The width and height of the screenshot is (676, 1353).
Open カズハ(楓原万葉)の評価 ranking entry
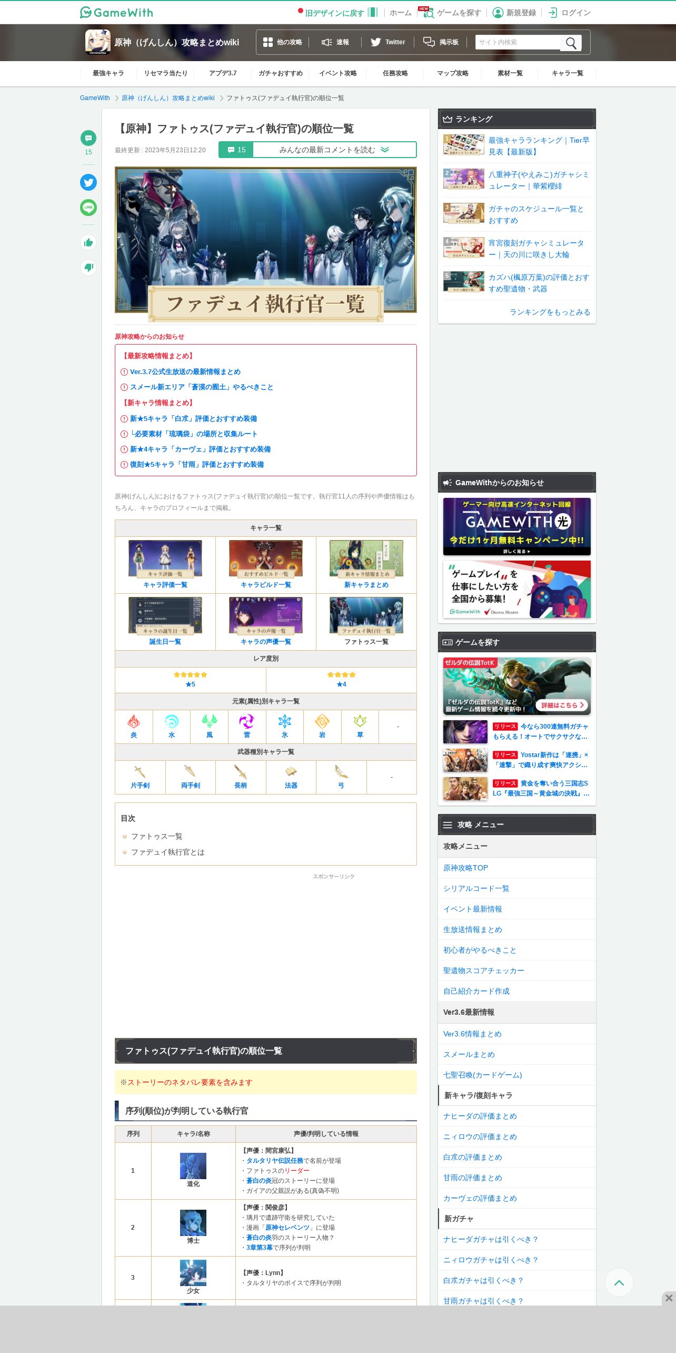pyautogui.click(x=517, y=283)
